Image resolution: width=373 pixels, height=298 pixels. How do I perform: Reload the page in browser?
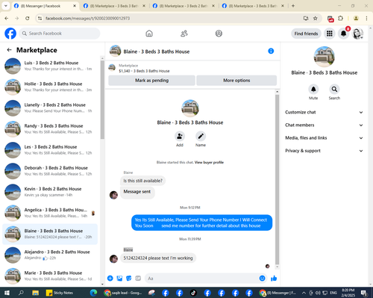click(28, 18)
